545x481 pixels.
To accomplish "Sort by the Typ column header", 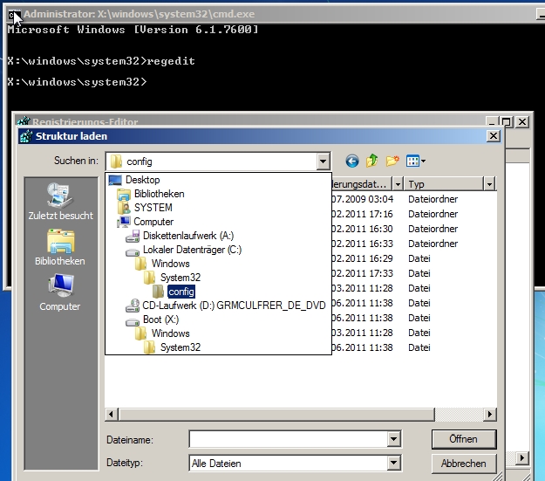I will (x=444, y=184).
